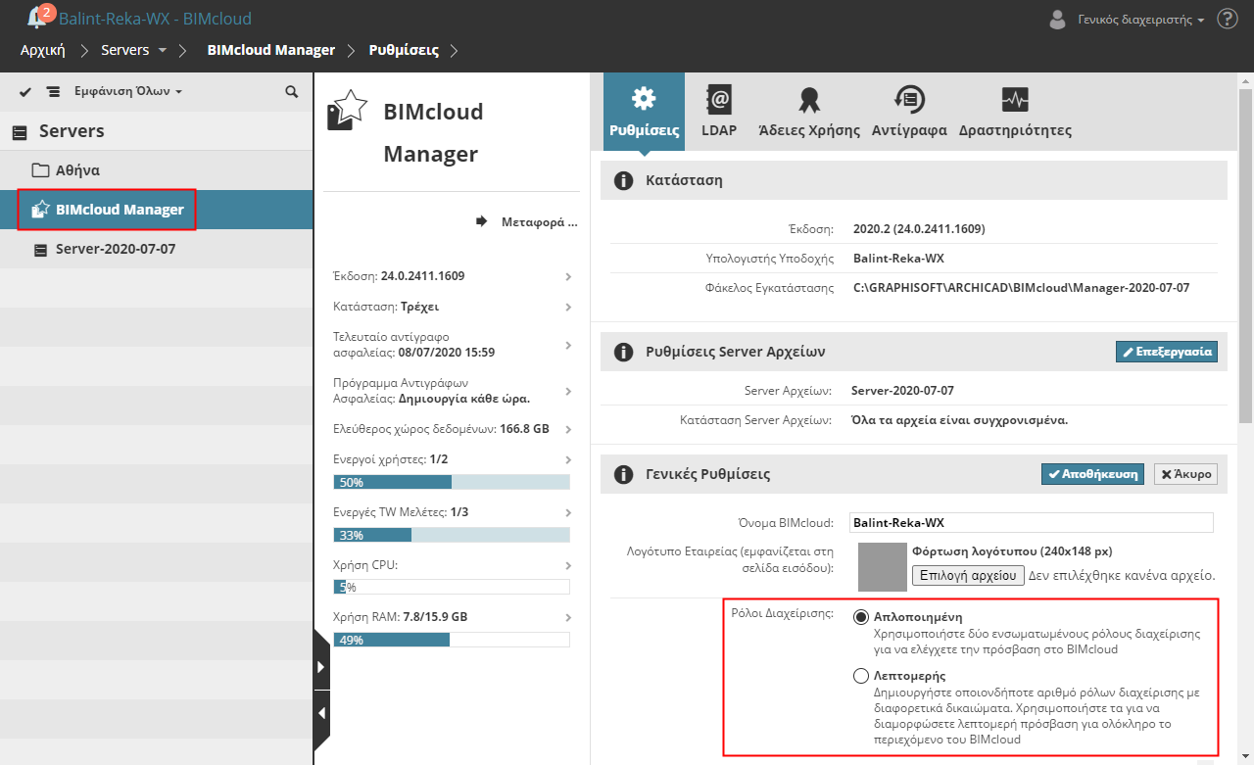Click the Servers heading icon in sidebar
The height and width of the screenshot is (765, 1254).
tap(20, 132)
